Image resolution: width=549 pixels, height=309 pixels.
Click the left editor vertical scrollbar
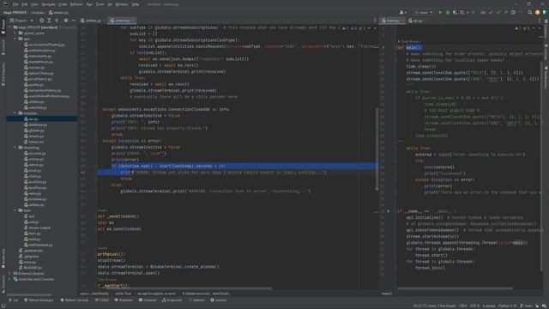[377, 148]
